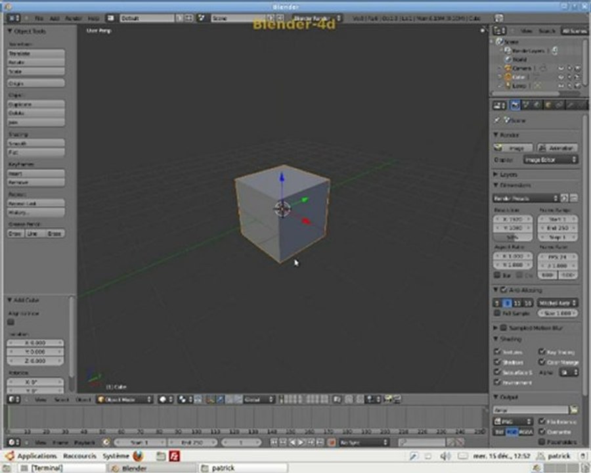
Task: Click the render Image button
Action: coord(513,148)
